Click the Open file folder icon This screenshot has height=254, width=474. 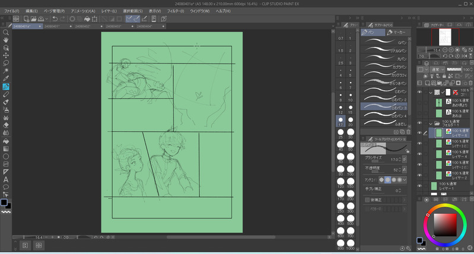click(34, 19)
